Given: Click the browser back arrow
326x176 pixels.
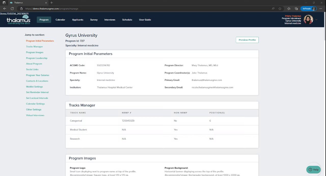Looking at the screenshot, I should pyautogui.click(x=5, y=9).
